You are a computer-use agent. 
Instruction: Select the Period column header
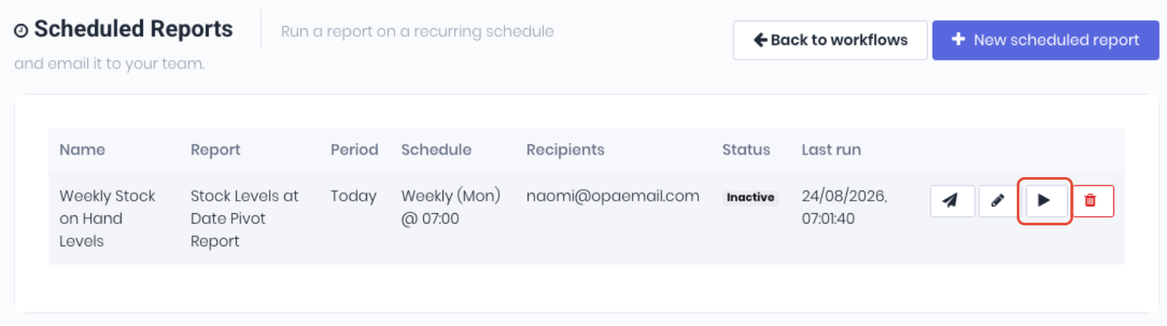[x=354, y=150]
